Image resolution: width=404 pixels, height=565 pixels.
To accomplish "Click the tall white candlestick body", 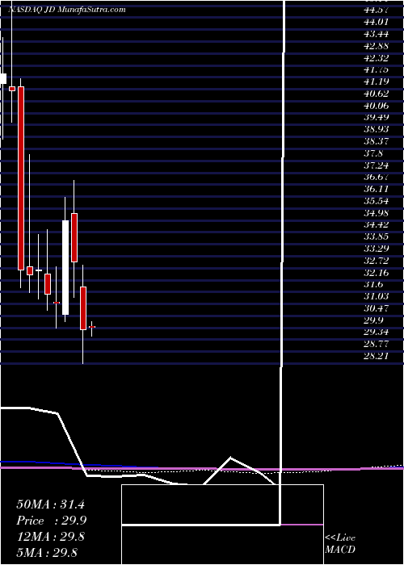I will point(65,267).
